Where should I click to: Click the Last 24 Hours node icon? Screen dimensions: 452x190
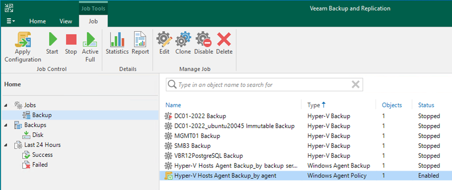point(18,145)
